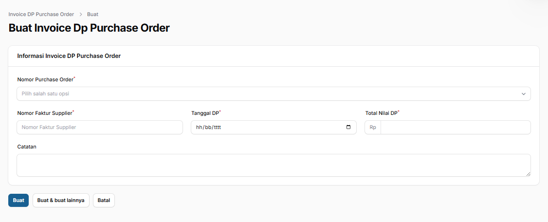This screenshot has width=548, height=222.
Task: Click the Rp currency prefix
Action: pyautogui.click(x=373, y=127)
